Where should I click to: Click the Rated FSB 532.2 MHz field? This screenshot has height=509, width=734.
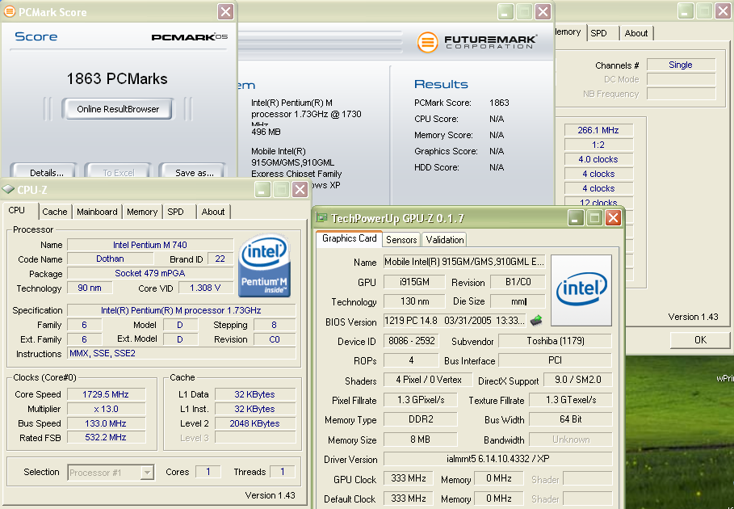point(106,437)
